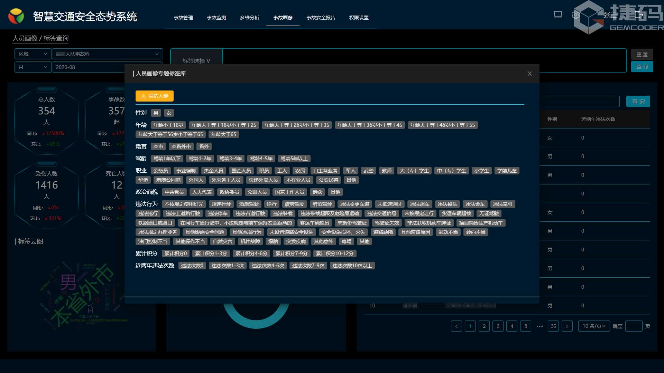Toggle the 男 gender tag

pyautogui.click(x=156, y=113)
